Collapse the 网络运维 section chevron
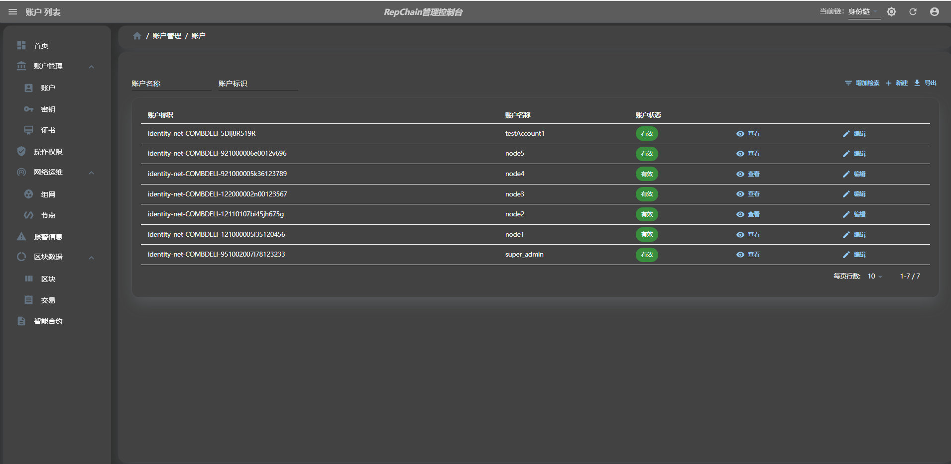This screenshot has height=464, width=951. pos(92,173)
